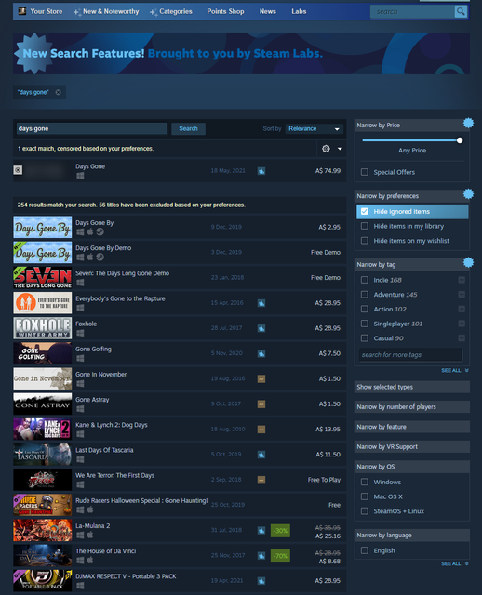This screenshot has width=482, height=595.
Task: Collapse the Narrow by OS header
Action: (x=411, y=467)
